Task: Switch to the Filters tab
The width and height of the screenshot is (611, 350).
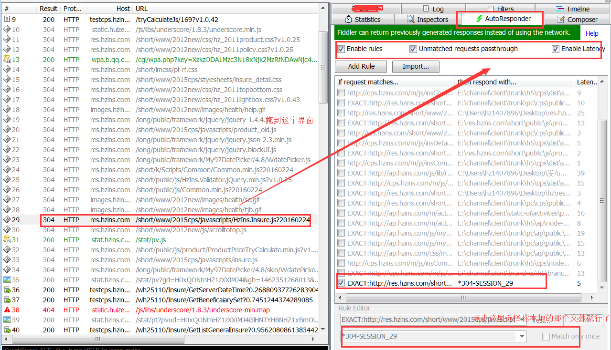Action: pos(500,9)
